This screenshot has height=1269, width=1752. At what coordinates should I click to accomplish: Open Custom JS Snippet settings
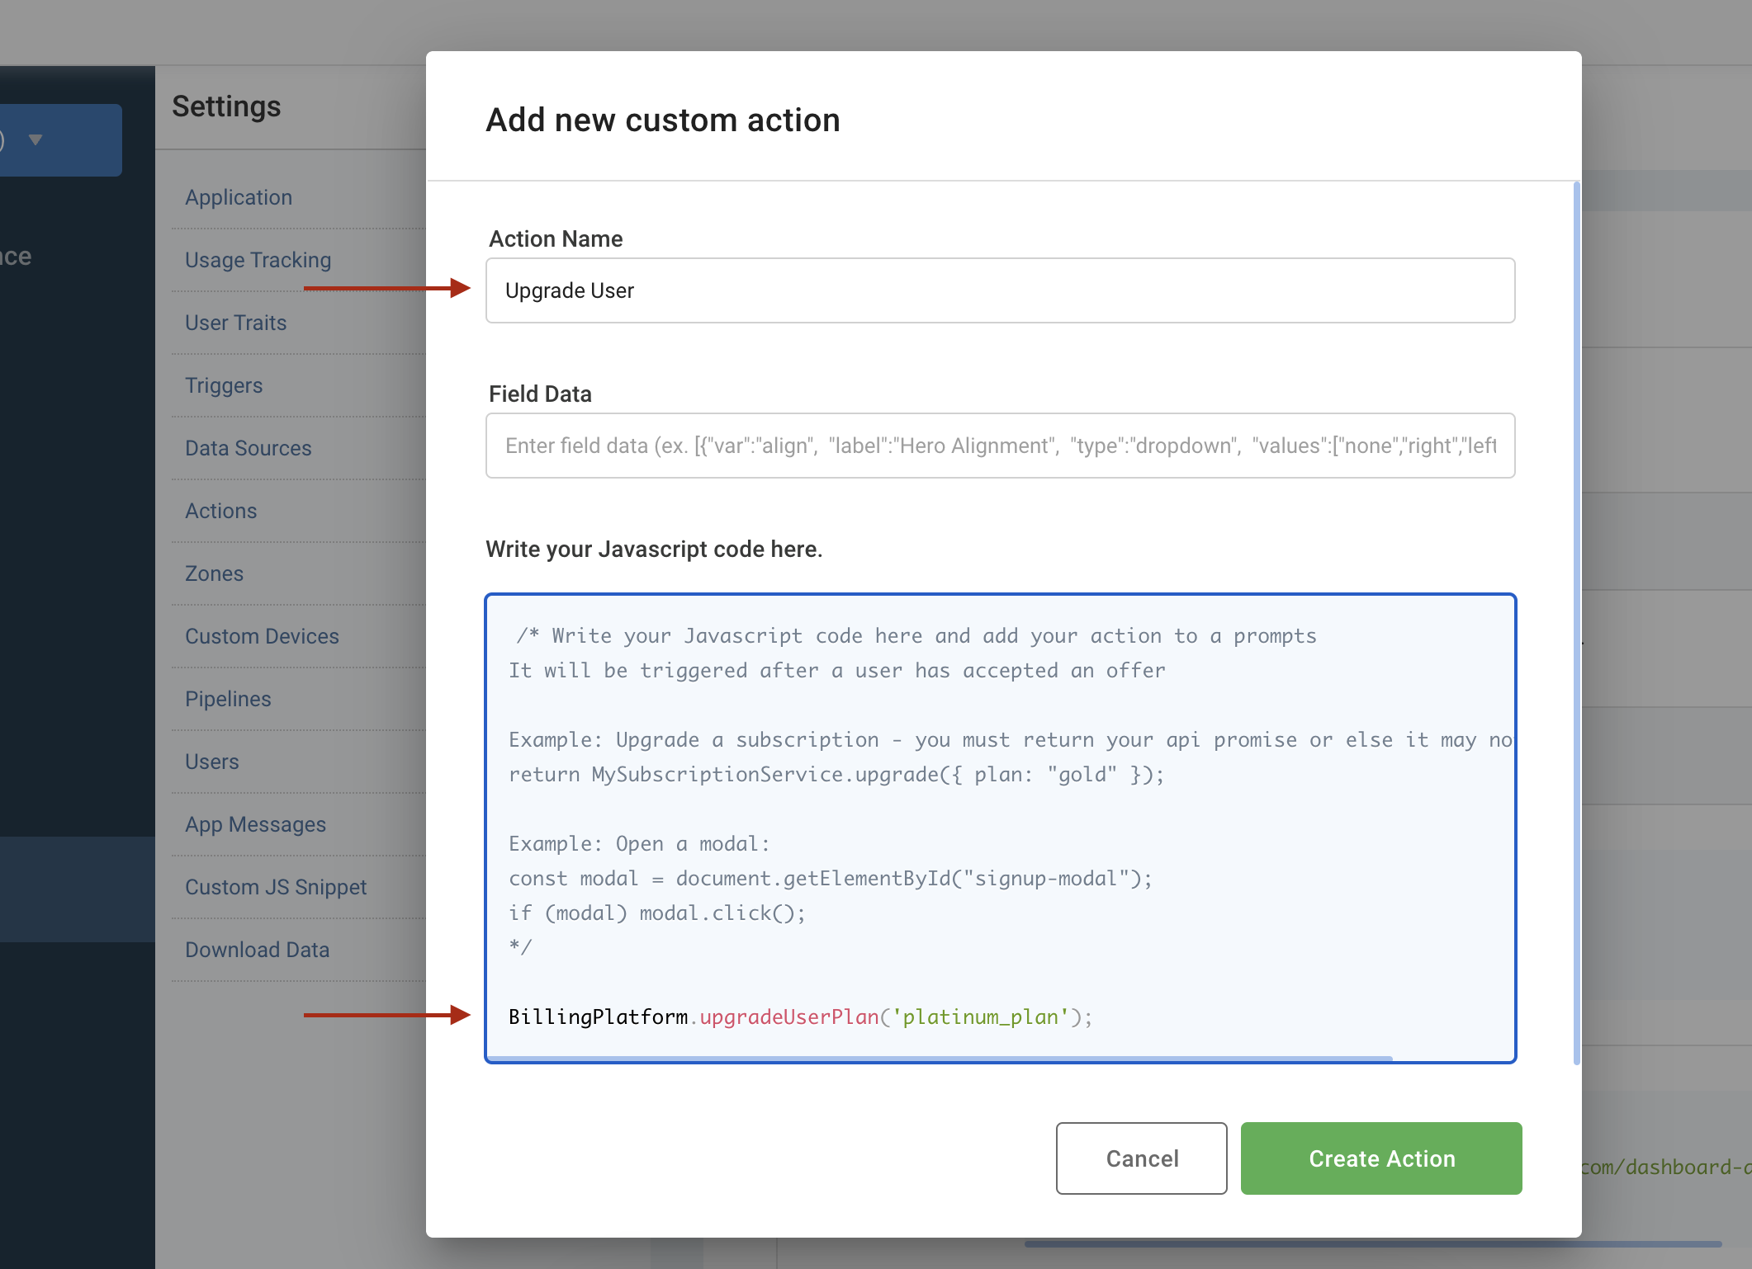(x=276, y=887)
